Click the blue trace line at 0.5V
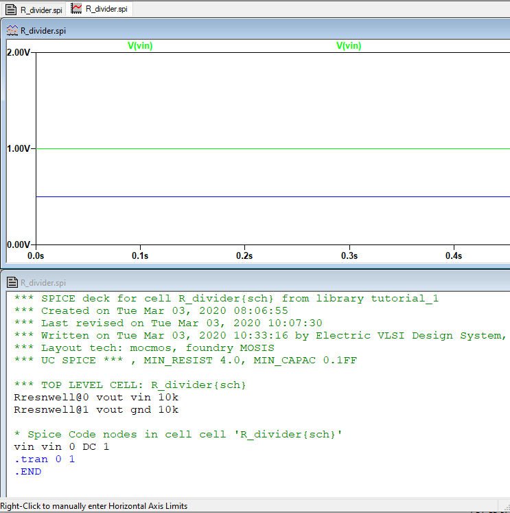The image size is (510, 513). tap(275, 196)
